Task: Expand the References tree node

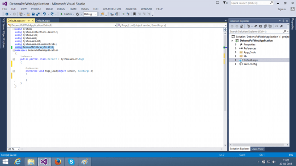Action: tap(236, 49)
